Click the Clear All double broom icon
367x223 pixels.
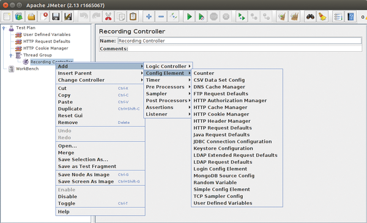pyautogui.click(x=294, y=16)
